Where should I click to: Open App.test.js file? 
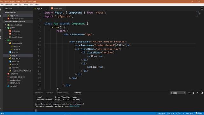coord(16,58)
